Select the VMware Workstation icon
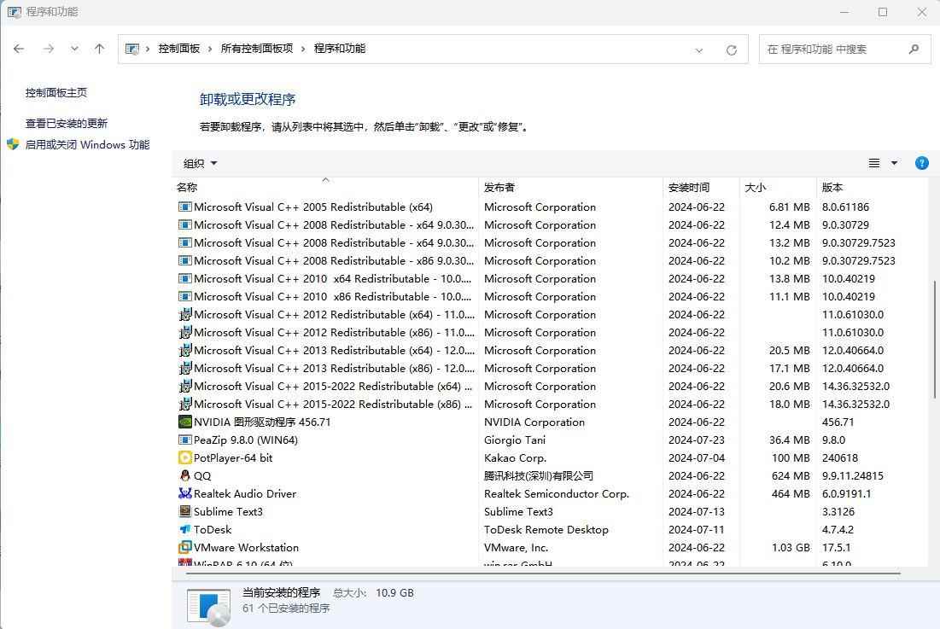Screen dimensions: 940x629 pos(185,548)
